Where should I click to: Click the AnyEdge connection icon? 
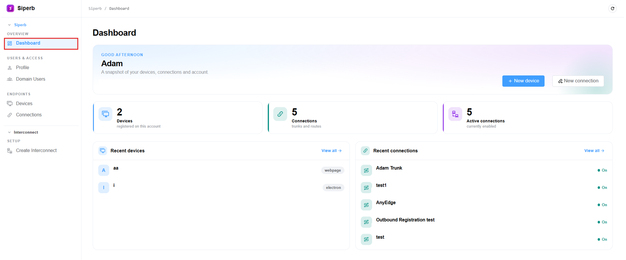tap(366, 205)
